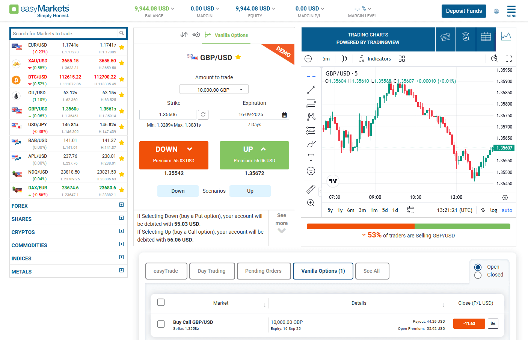
Task: Toggle favorite star for BTC/USD
Action: (x=122, y=79)
